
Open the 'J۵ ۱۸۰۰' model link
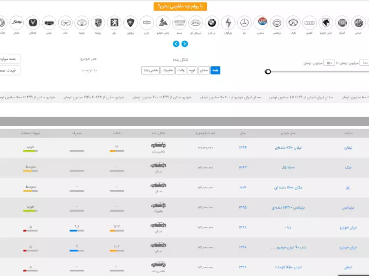click(x=288, y=168)
